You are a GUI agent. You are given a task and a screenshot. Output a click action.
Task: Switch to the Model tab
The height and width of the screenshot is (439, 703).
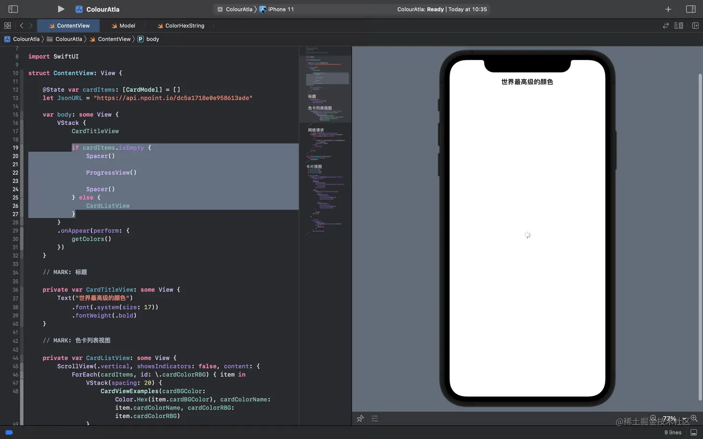click(123, 26)
